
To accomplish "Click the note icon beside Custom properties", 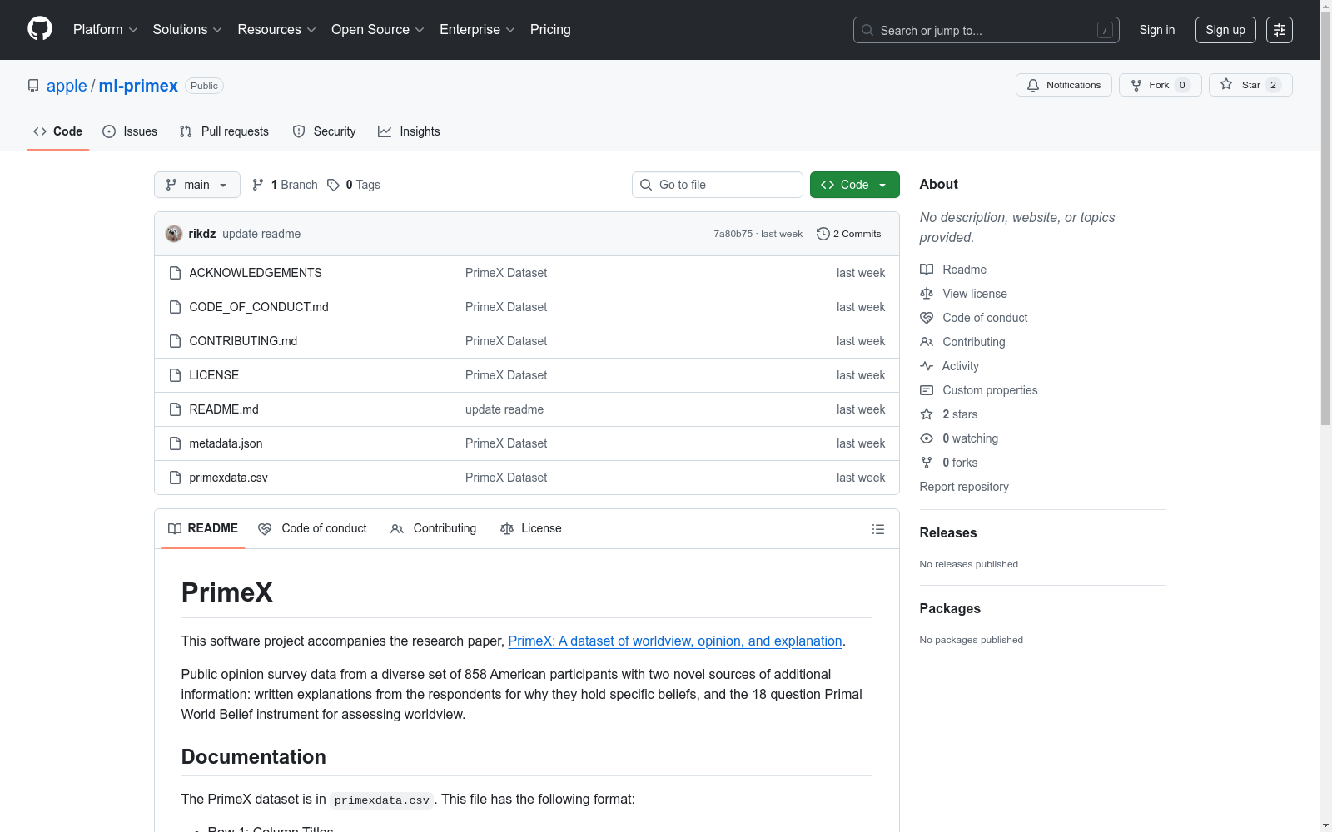I will [927, 390].
